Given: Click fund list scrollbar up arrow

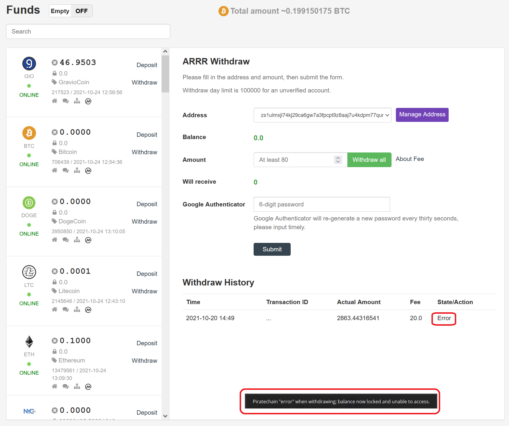Looking at the screenshot, I should (165, 52).
